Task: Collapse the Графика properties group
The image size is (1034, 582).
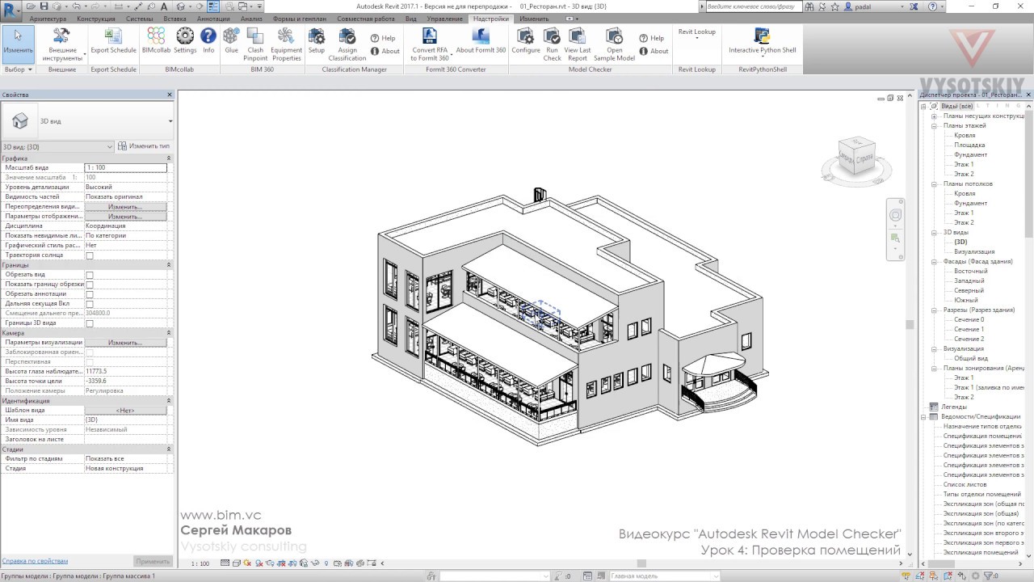Action: click(169, 158)
